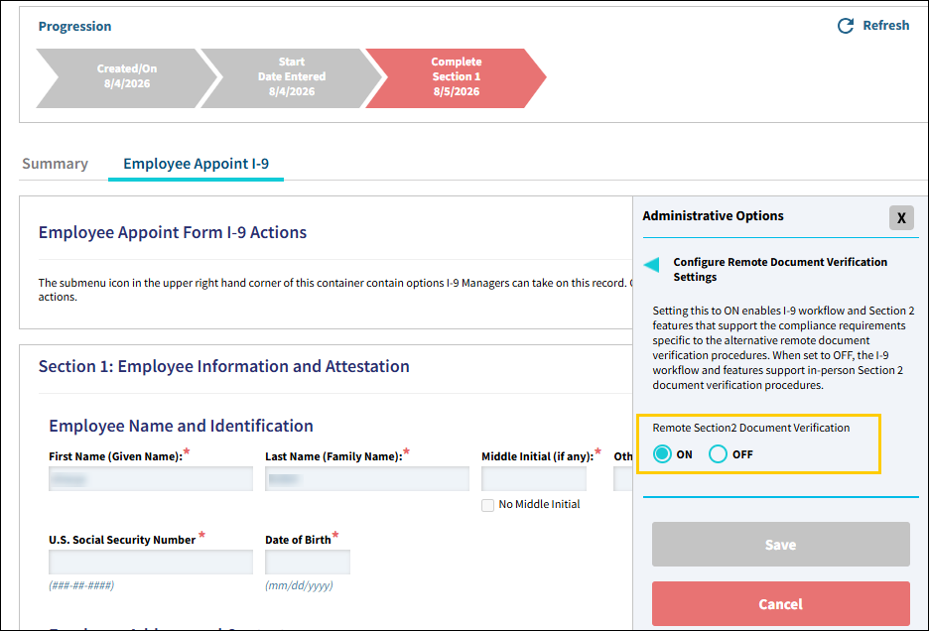This screenshot has width=929, height=631.
Task: Click the Last Name input field
Action: 367,479
